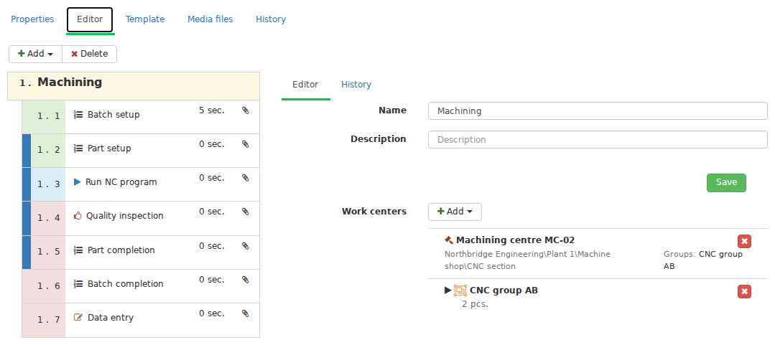
Task: Click paperclip attachment icon for Part setup
Action: 245,144
